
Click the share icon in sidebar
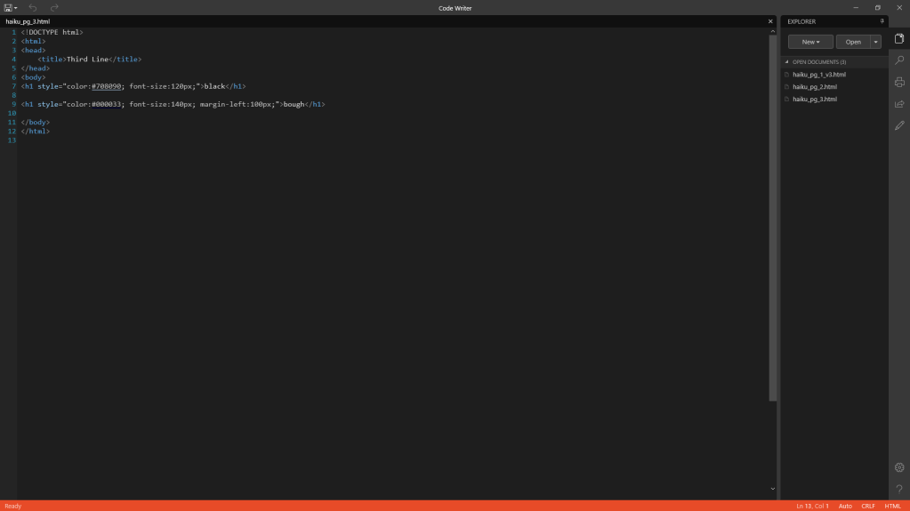899,104
